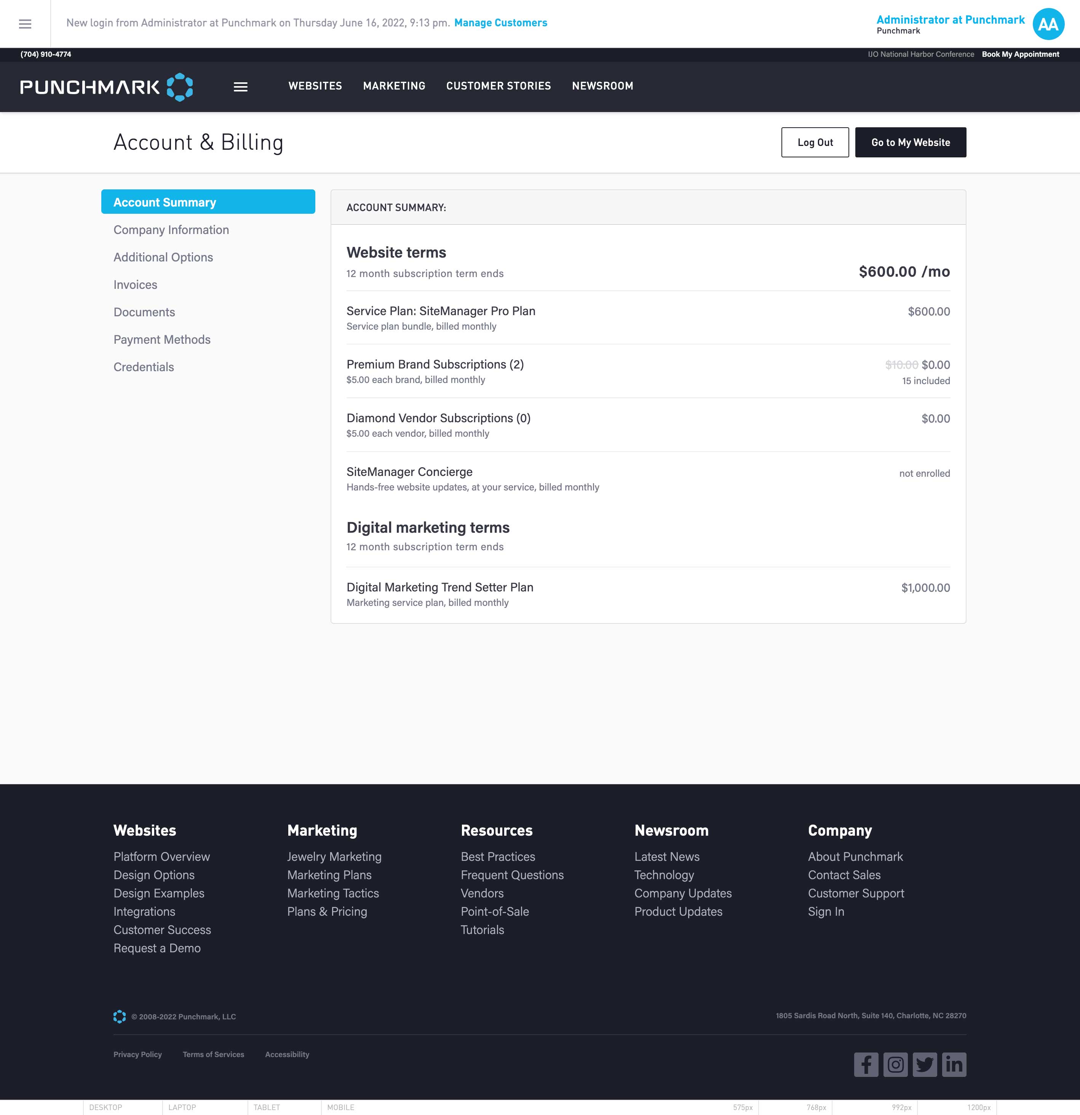
Task: Open the Marketing navigation menu
Action: pos(394,86)
